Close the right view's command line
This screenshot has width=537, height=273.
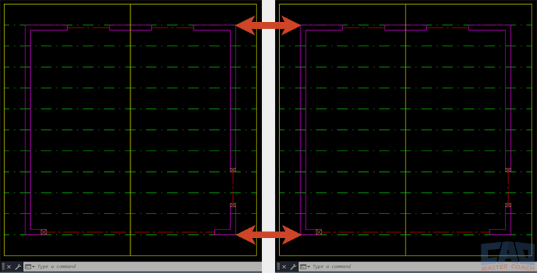click(x=284, y=267)
